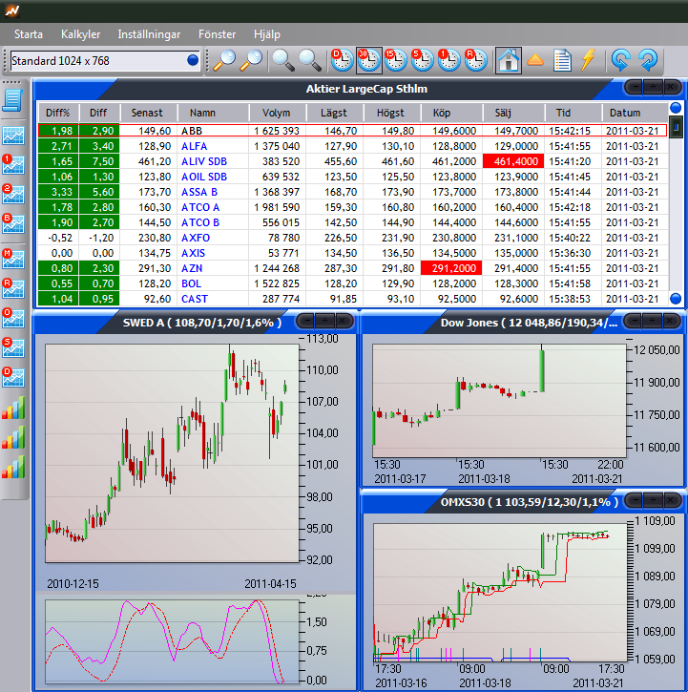Click the CAST stock name
Viewport: 688px width, 692px height.
(x=195, y=299)
